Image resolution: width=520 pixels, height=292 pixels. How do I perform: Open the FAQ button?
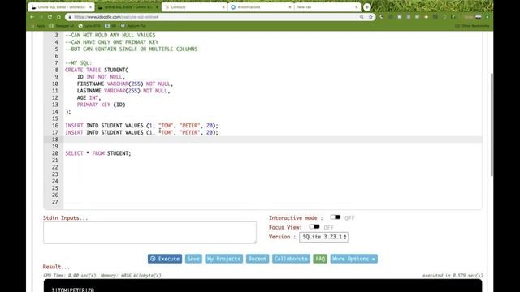(320, 259)
